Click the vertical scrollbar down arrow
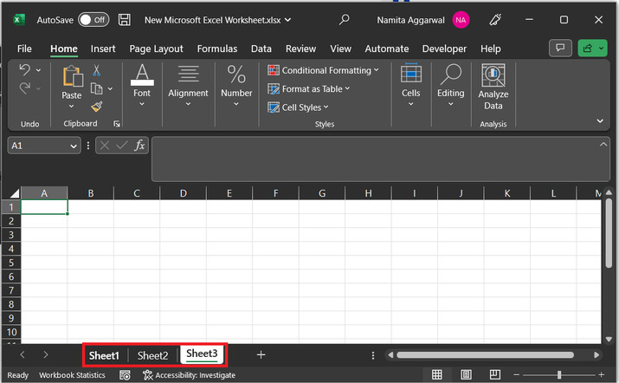The image size is (619, 383). (609, 339)
